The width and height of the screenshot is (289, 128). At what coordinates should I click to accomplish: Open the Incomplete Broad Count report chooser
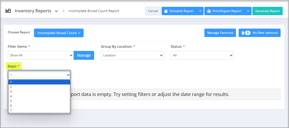click(59, 33)
